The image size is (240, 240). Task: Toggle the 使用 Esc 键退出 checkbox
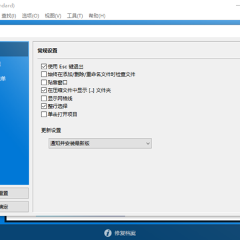pos(44,67)
